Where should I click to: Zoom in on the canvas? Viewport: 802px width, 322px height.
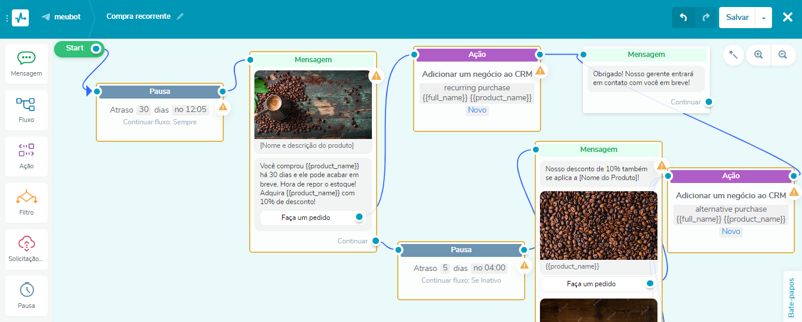pyautogui.click(x=759, y=55)
